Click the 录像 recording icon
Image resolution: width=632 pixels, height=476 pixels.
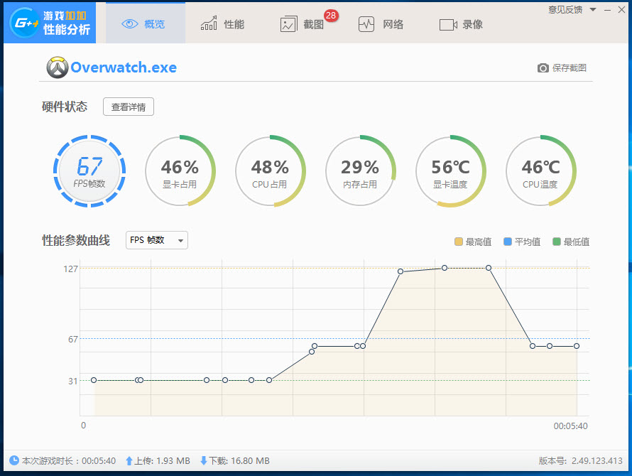point(448,23)
